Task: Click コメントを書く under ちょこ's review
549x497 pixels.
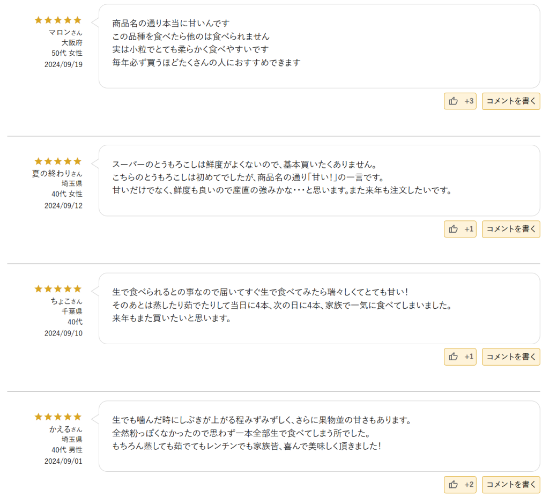Action: point(511,357)
